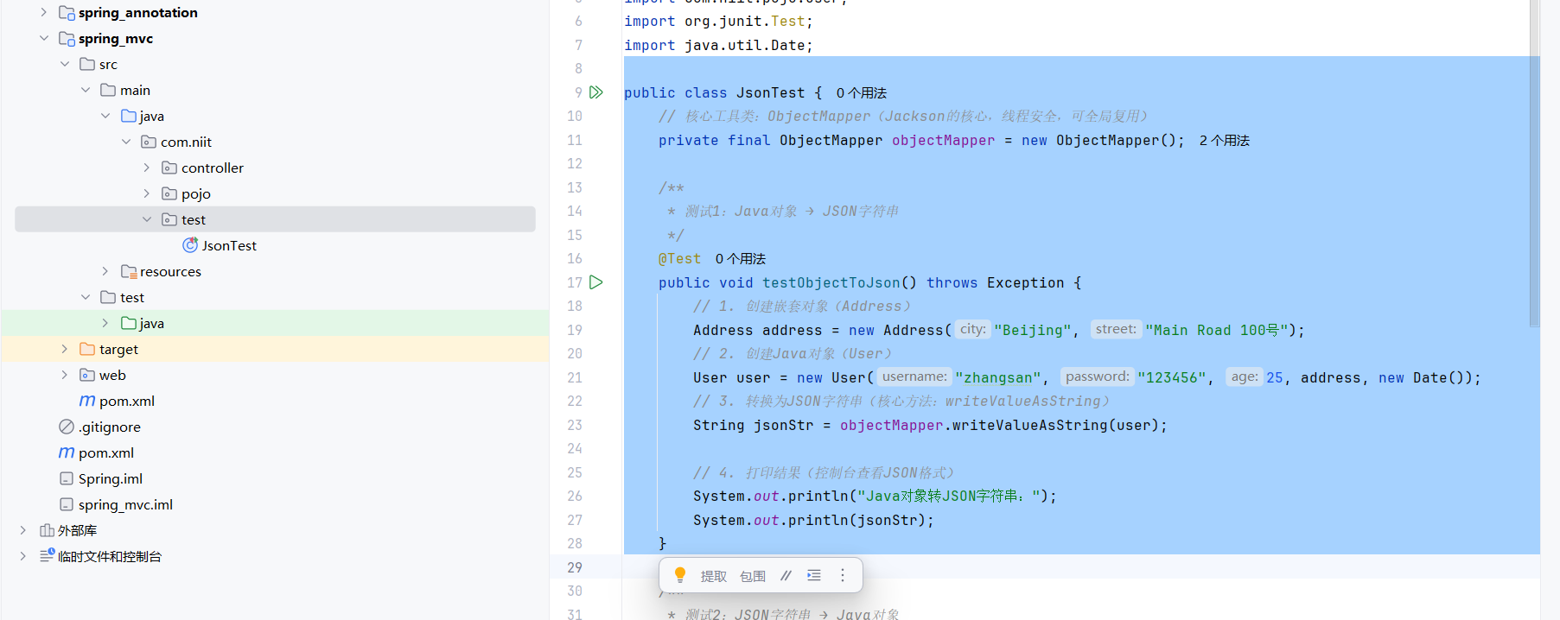The width and height of the screenshot is (1560, 620).
Task: Collapse the com.niit package
Action: click(x=126, y=142)
